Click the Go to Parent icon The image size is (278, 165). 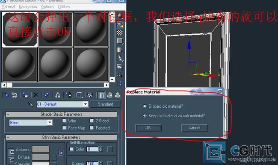[x=110, y=95]
